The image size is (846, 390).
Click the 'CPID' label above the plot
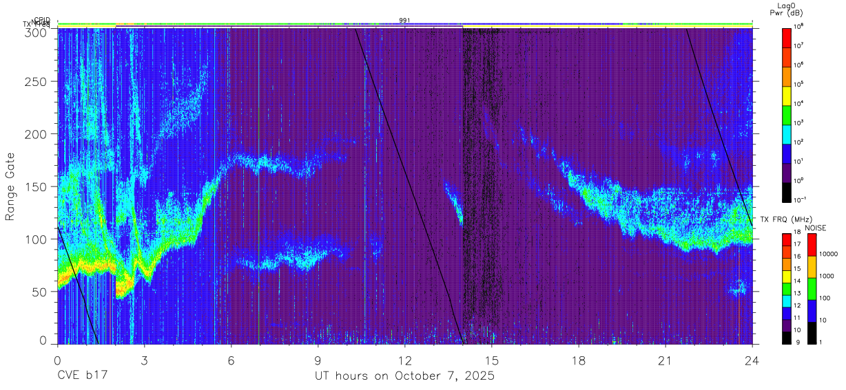pos(41,20)
